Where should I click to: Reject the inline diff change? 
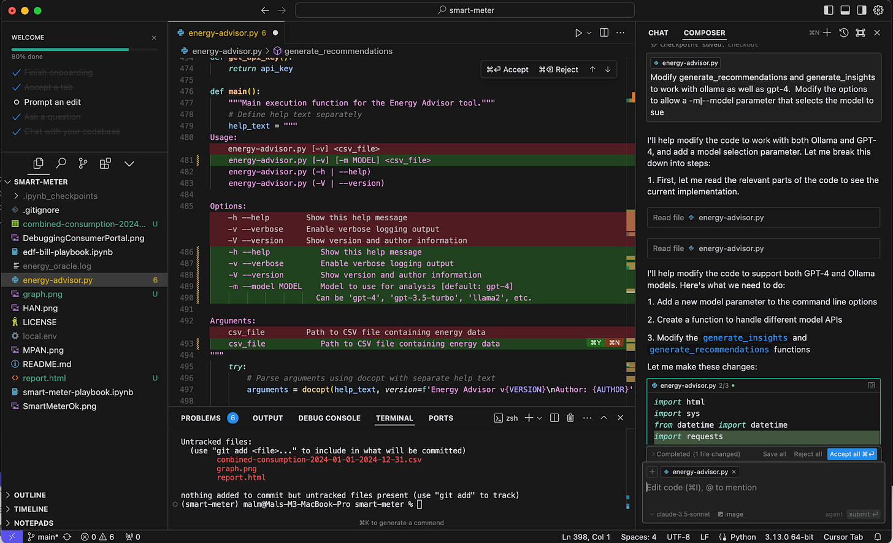(558, 69)
